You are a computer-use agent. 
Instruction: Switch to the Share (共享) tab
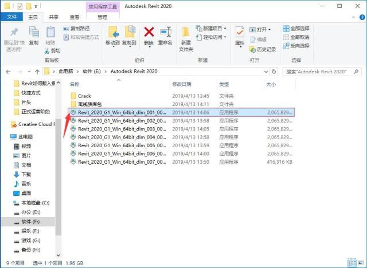pos(53,17)
